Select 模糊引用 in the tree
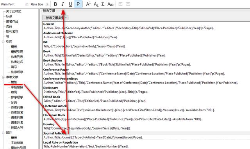The image size is (250, 149). click(x=17, y=52)
